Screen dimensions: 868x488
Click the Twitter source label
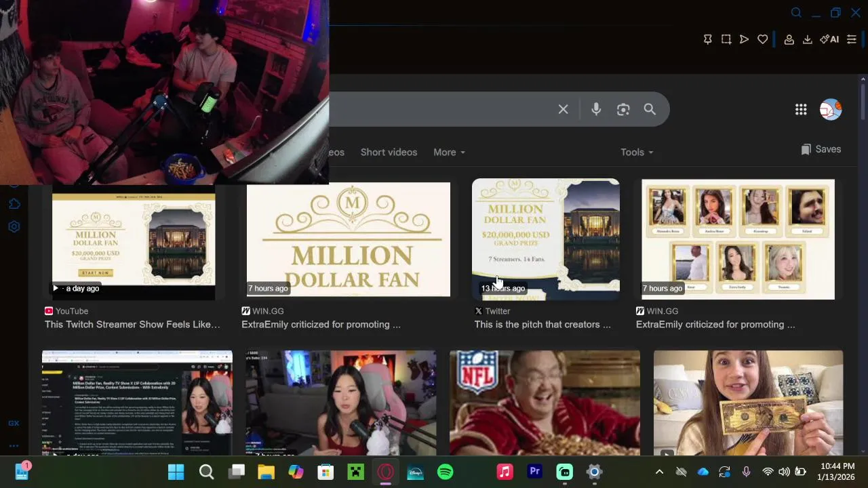492,311
